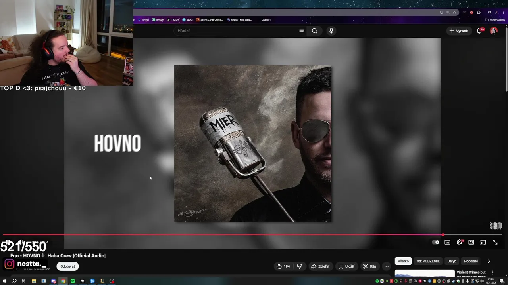Screen dimensions: 508x285
Task: Open the player settings gear
Action: coord(459,242)
